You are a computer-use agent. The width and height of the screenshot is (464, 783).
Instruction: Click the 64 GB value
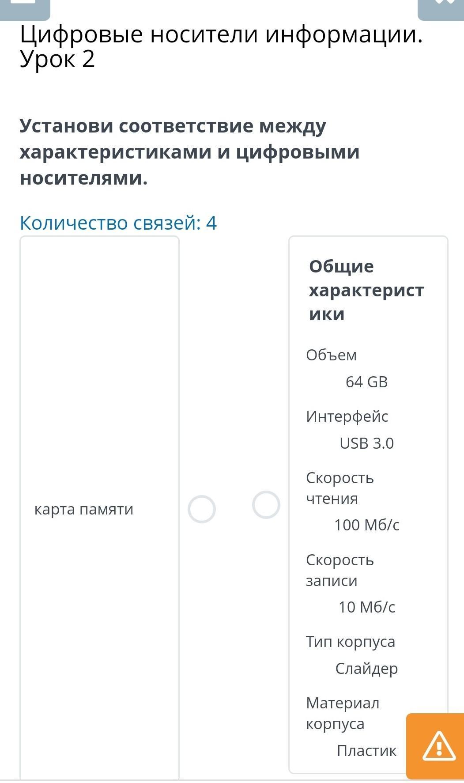(366, 382)
